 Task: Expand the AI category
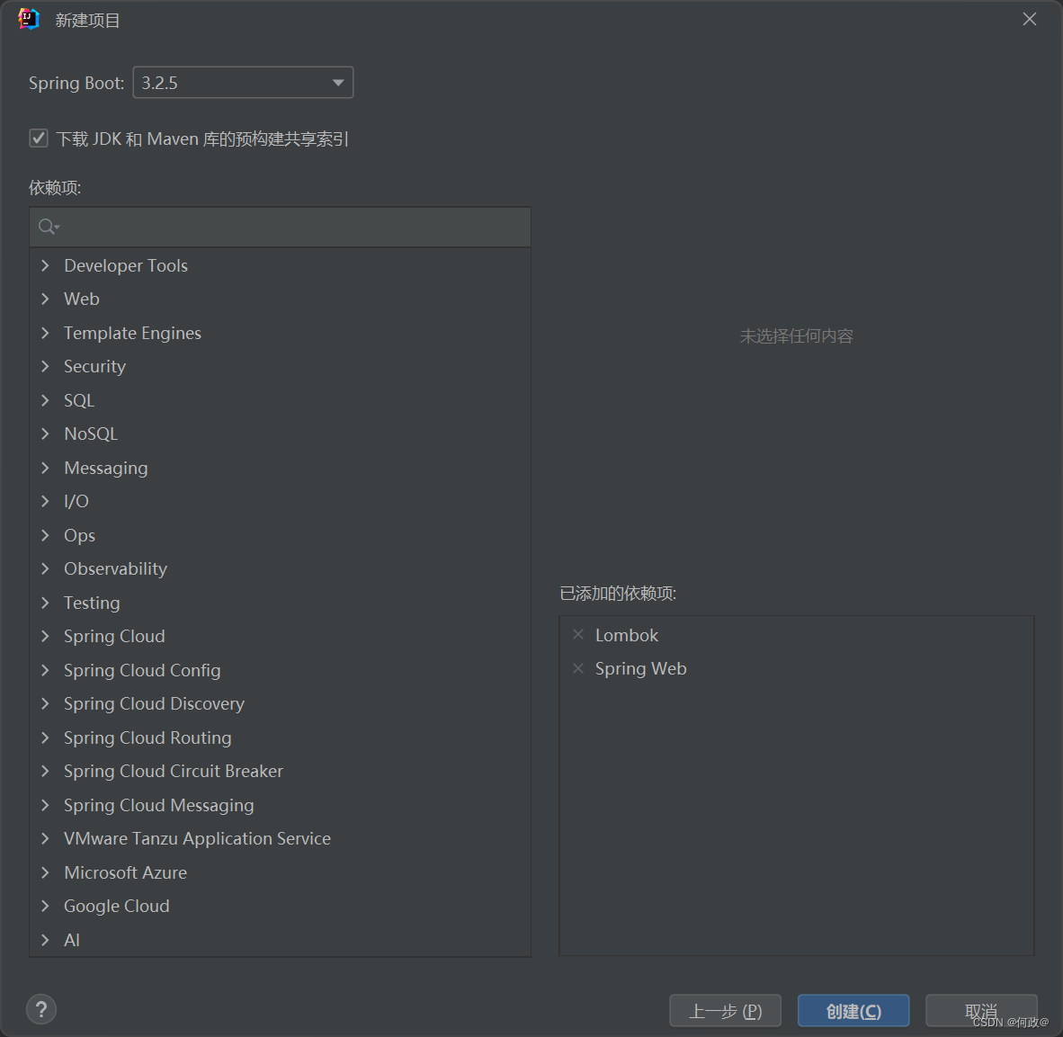coord(46,939)
